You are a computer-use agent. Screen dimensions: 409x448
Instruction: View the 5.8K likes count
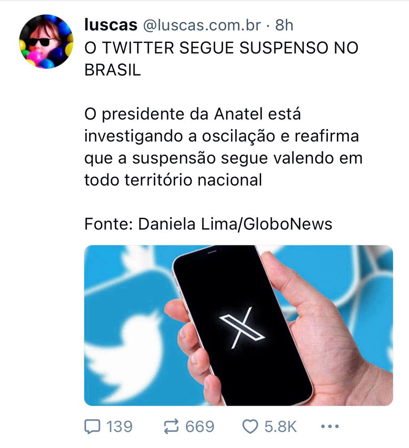(280, 426)
